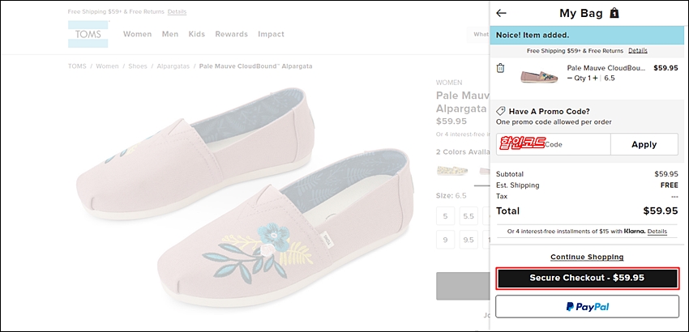Screen dimensions: 689x332
Task: Click the back arrow in My Bag
Action: point(501,13)
